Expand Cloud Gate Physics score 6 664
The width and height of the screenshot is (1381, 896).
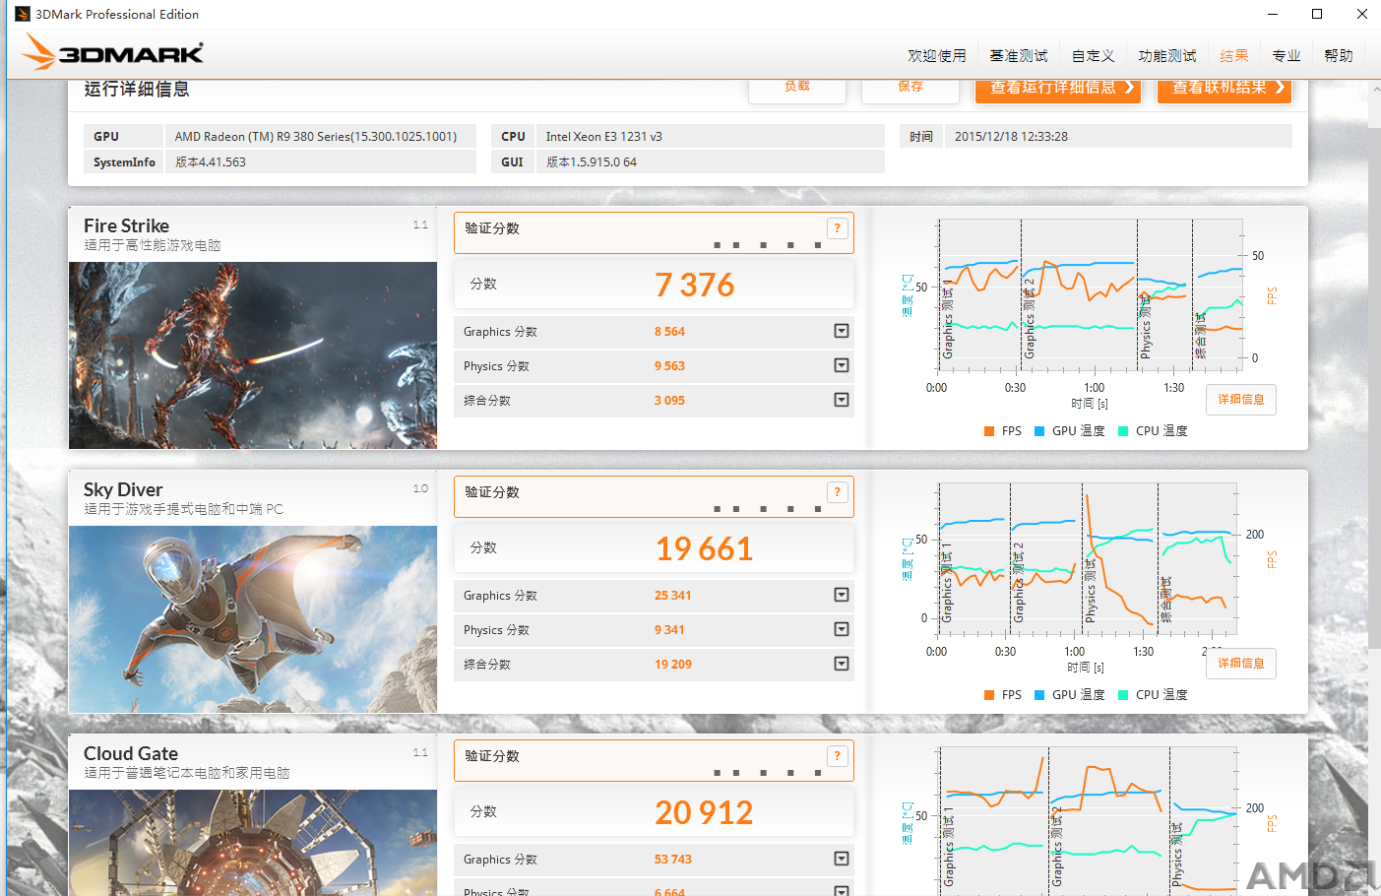coord(842,891)
